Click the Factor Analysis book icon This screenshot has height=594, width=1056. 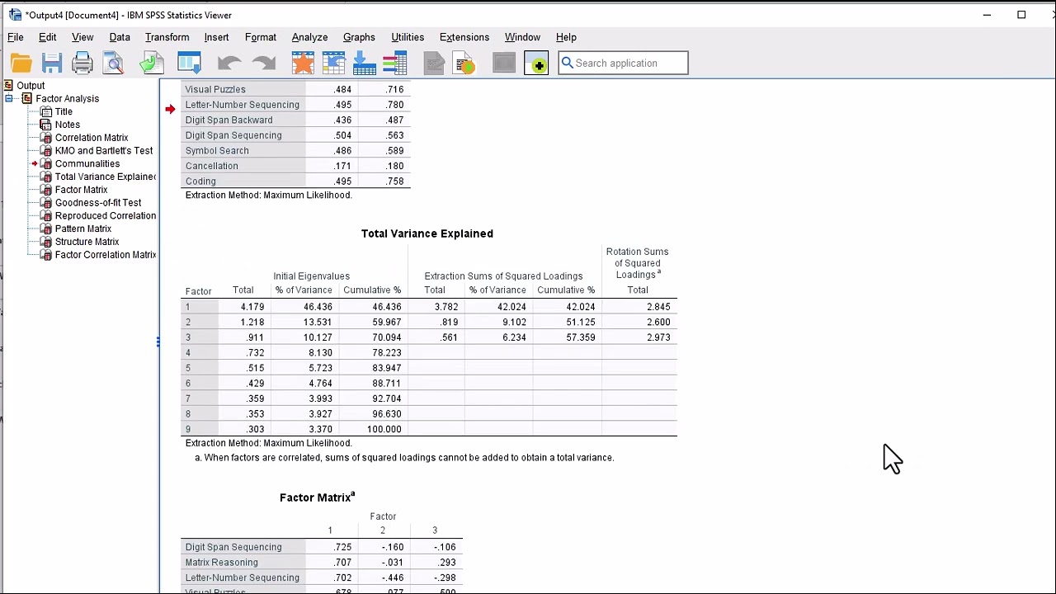click(26, 98)
